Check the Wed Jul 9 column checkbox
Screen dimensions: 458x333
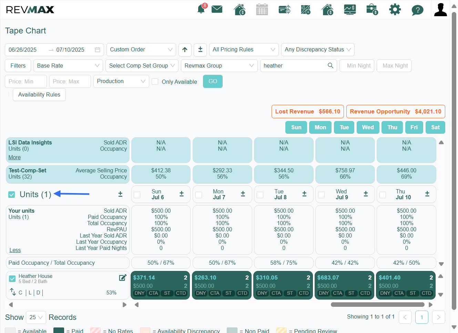pos(322,195)
